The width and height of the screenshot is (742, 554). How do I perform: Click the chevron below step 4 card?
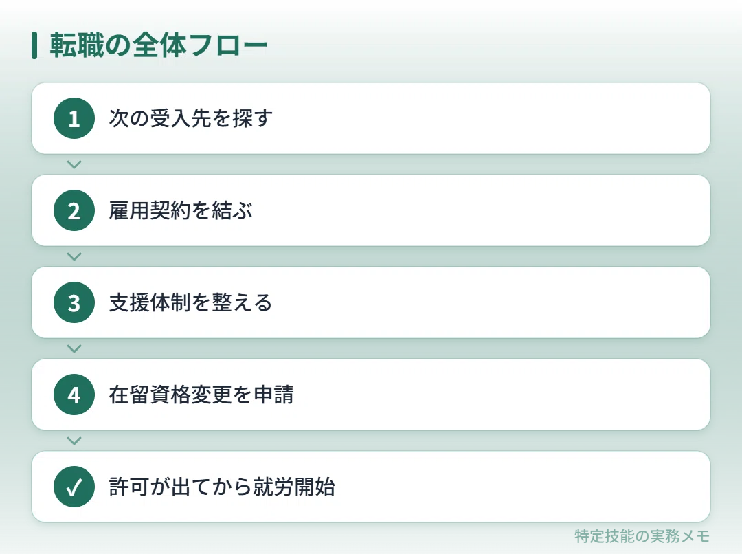click(74, 441)
